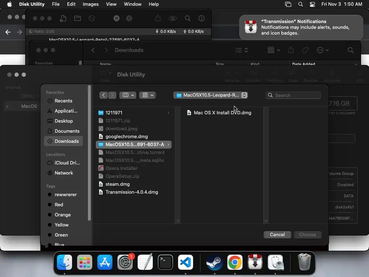Click Transmission's inspector info icon
This screenshot has height=277, width=369.
(202, 18)
